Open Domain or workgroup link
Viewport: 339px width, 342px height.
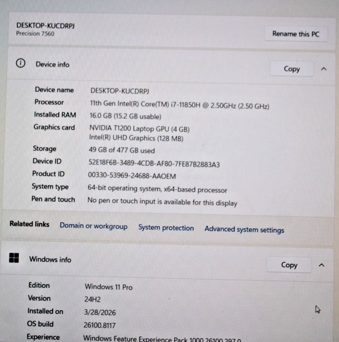click(93, 226)
